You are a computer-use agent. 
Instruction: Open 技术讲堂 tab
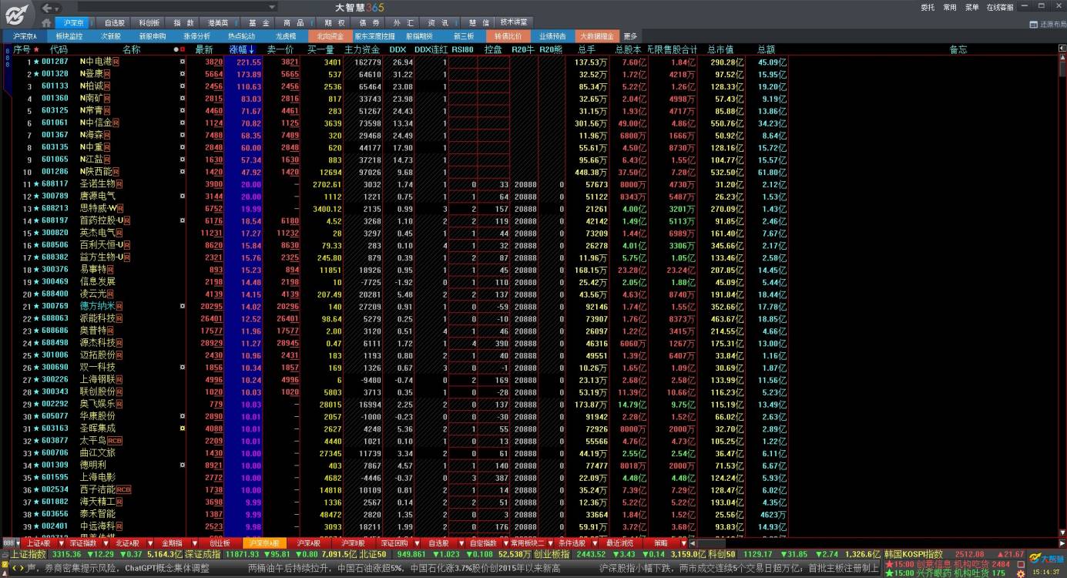click(514, 22)
